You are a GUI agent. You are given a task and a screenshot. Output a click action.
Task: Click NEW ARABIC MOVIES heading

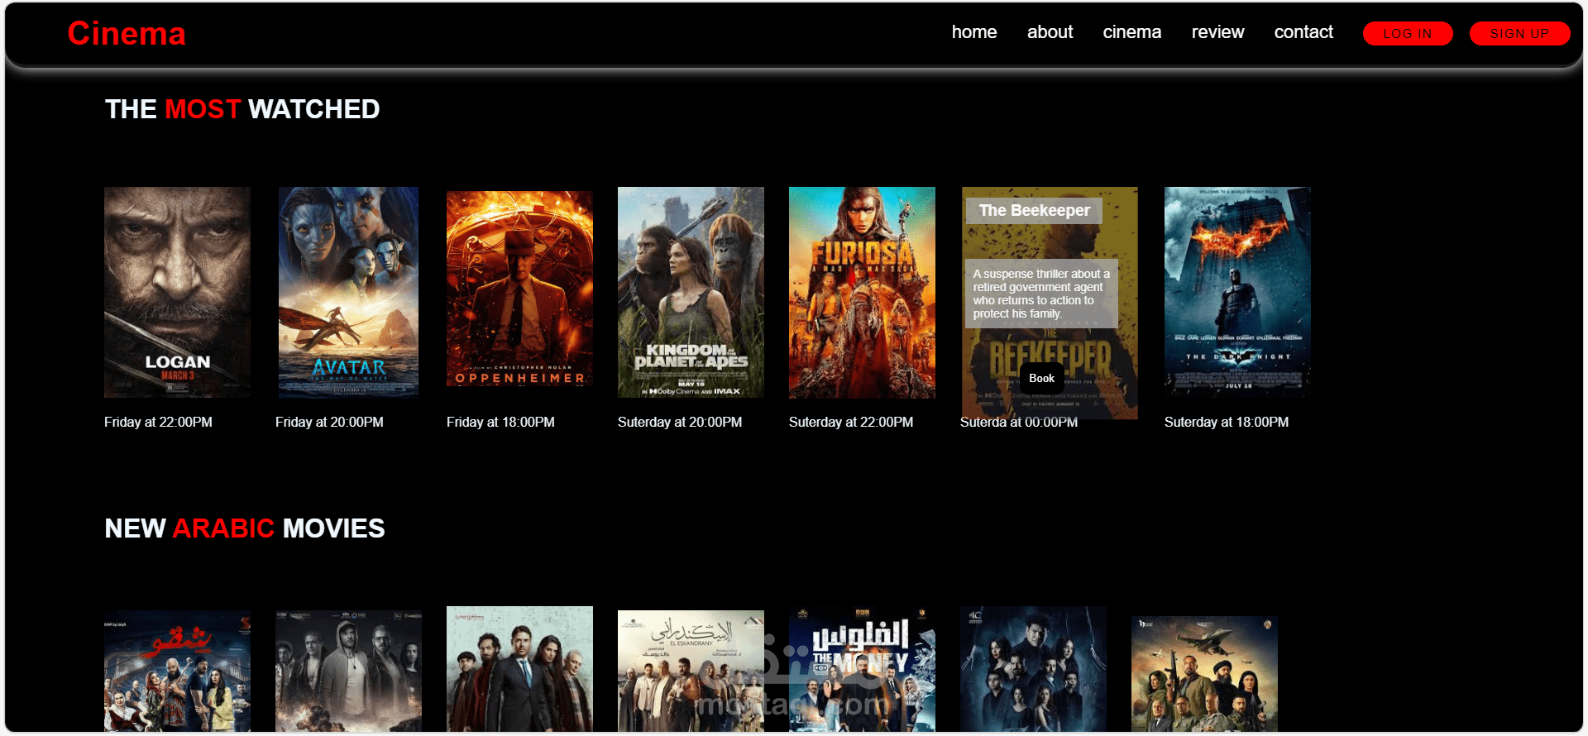pos(245,528)
